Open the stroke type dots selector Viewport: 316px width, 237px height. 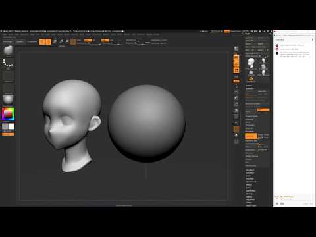[x=8, y=63]
